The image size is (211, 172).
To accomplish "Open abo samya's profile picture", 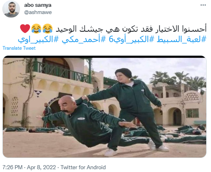I will (x=11, y=9).
